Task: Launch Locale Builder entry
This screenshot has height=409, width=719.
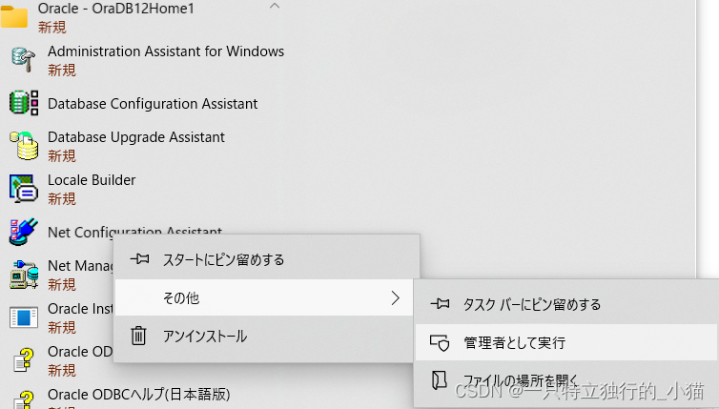Action: click(92, 180)
